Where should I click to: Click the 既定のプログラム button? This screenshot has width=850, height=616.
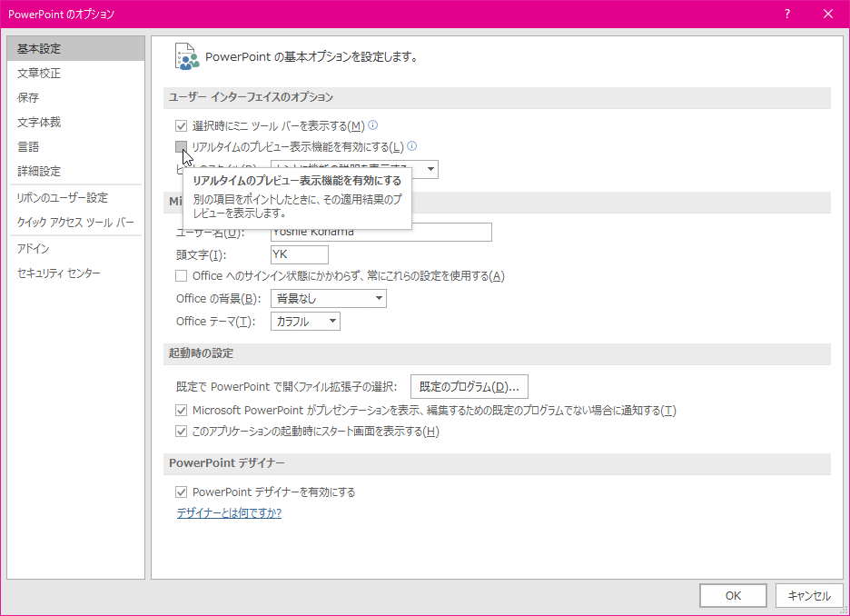[469, 386]
